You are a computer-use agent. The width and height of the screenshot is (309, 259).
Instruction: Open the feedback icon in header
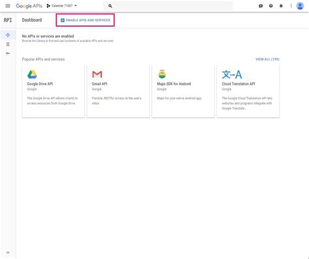(261, 6)
